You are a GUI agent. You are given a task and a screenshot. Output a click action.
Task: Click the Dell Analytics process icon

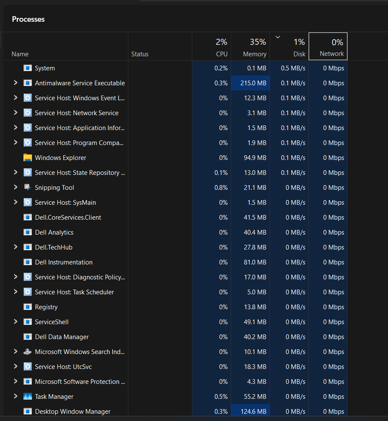click(x=28, y=232)
